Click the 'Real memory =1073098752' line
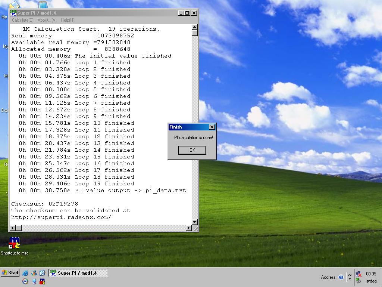This screenshot has width=382, height=287. 73,36
